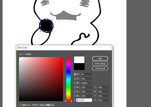Choose the R red radio button

[x=75, y=87]
